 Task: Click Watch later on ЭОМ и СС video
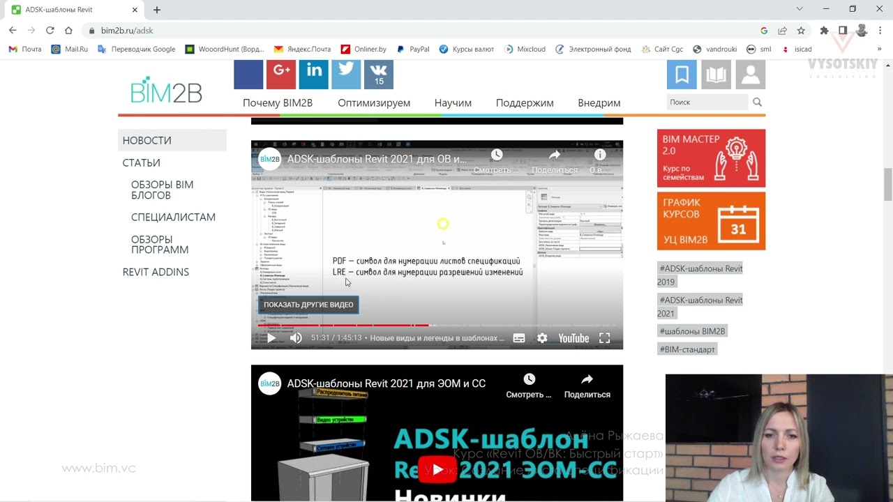529,385
